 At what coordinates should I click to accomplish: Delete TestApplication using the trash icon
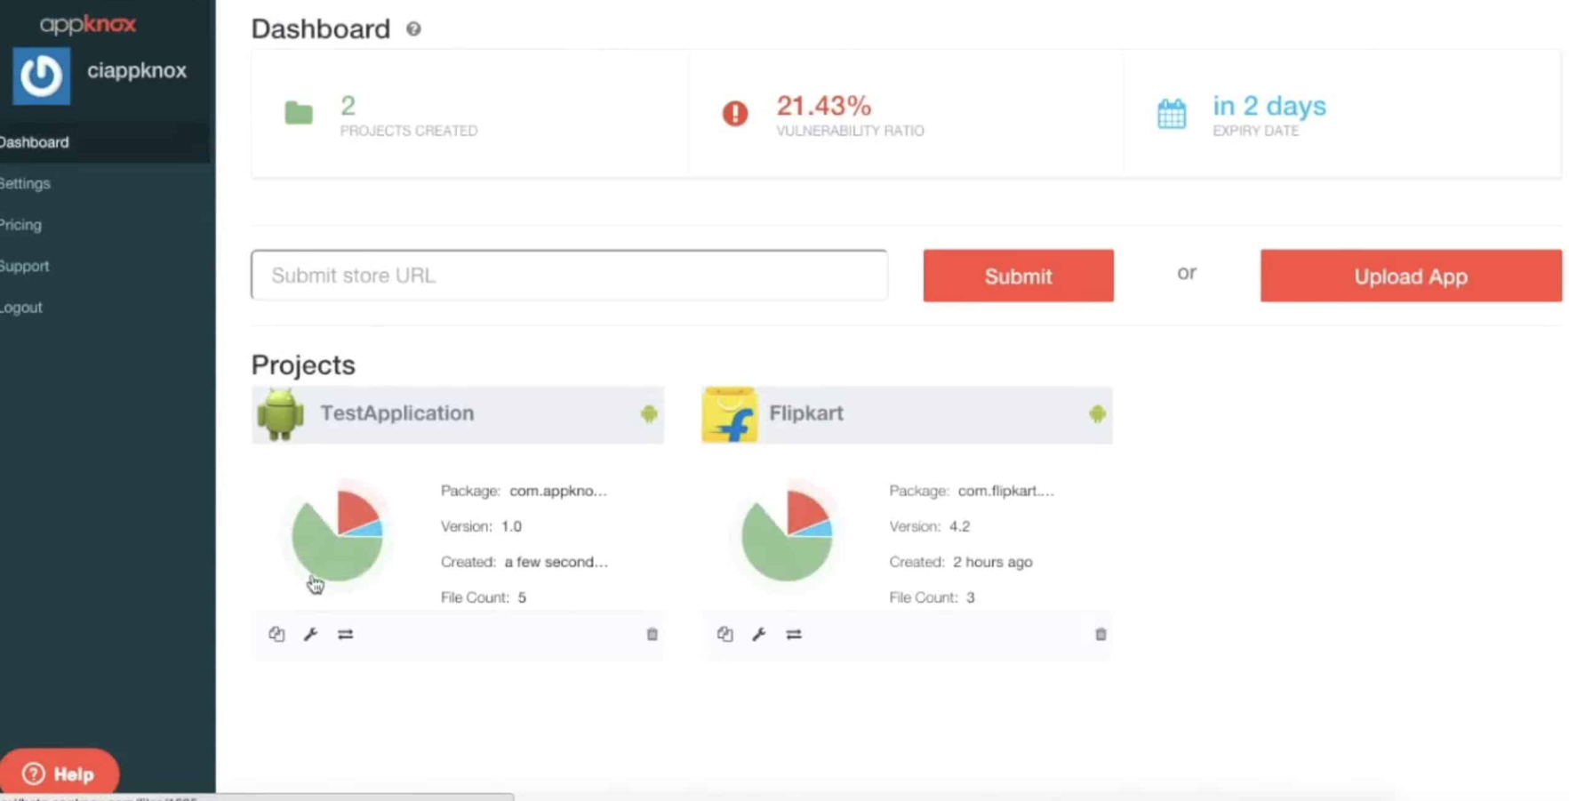(652, 634)
